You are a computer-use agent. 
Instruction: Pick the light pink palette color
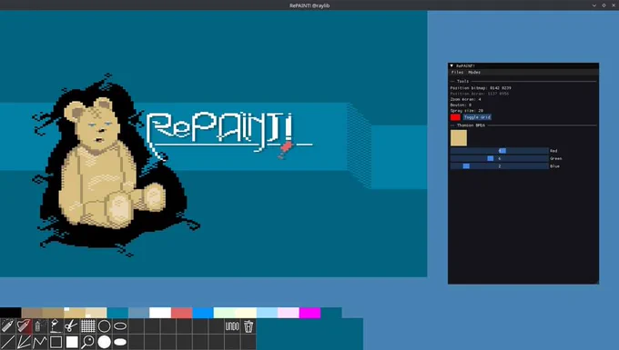(x=289, y=313)
